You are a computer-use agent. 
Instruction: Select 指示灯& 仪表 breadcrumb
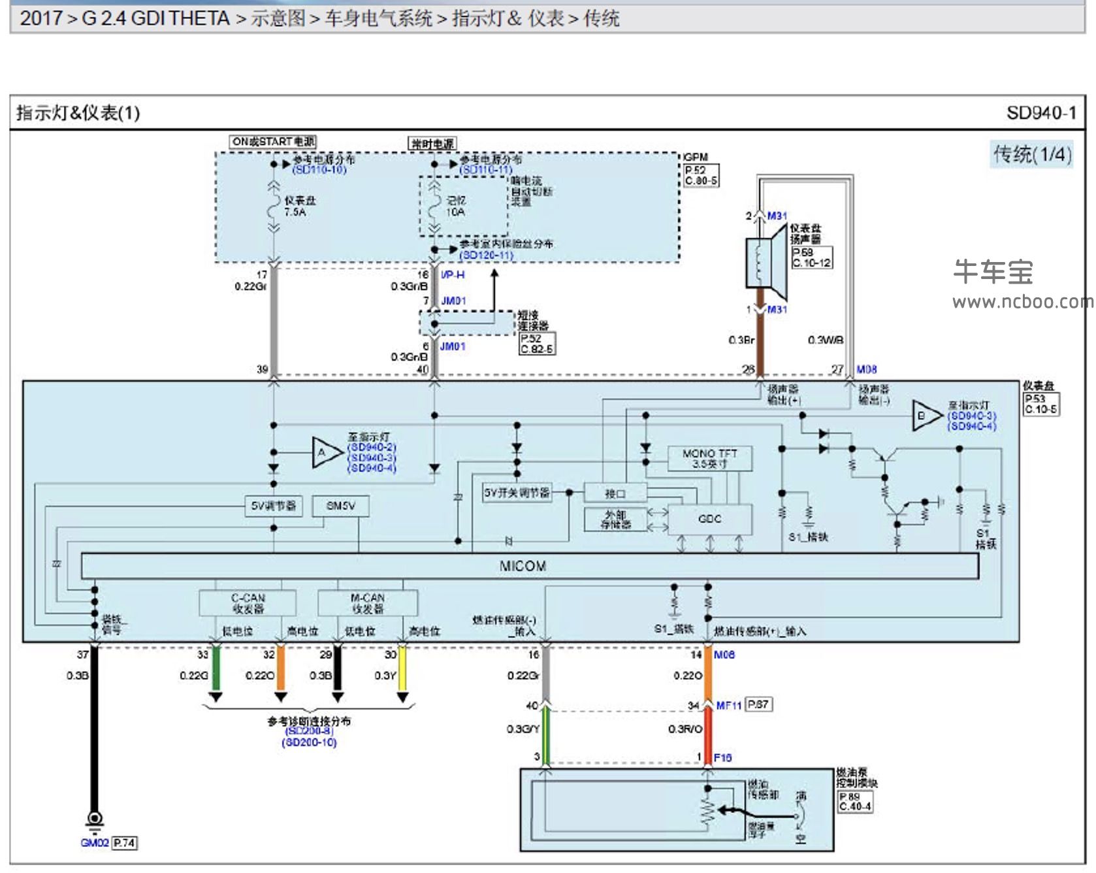point(508,18)
